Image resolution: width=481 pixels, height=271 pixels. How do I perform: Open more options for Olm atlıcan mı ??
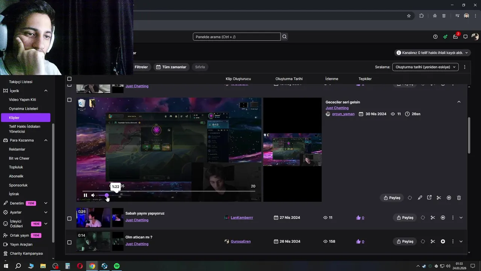(x=453, y=241)
